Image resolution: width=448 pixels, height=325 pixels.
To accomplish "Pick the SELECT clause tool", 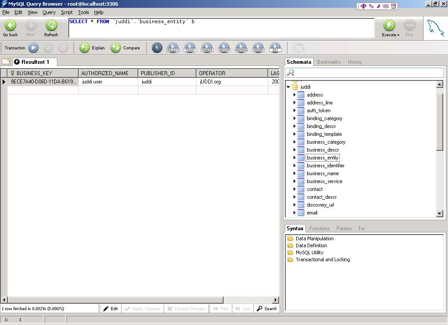I will (173, 48).
